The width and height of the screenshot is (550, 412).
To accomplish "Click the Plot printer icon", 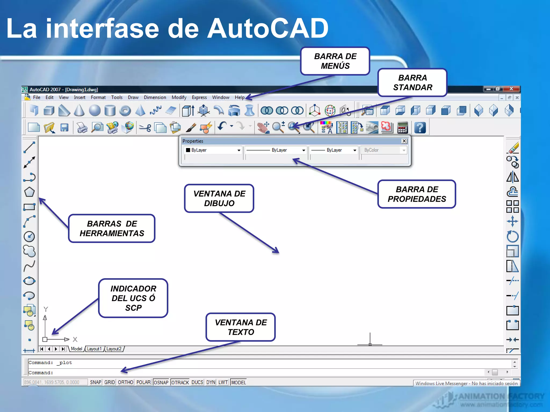I will (82, 127).
